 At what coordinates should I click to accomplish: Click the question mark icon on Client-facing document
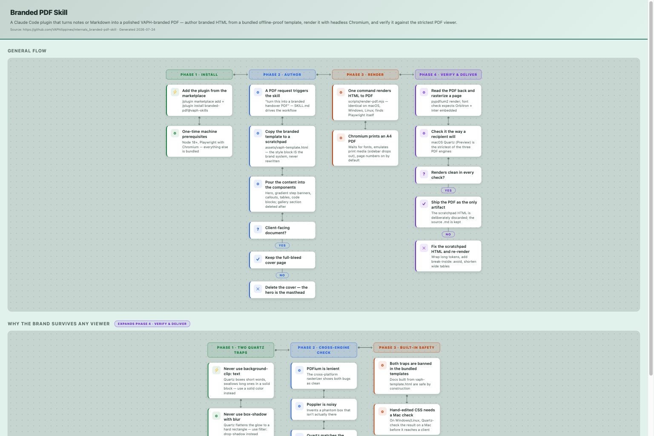[x=258, y=229]
